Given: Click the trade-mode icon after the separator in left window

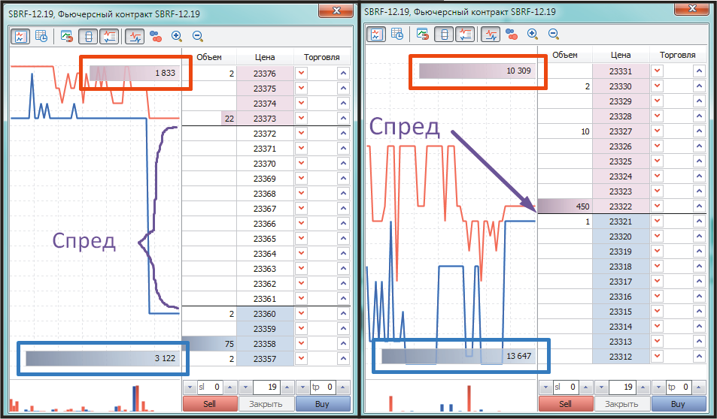Looking at the screenshot, I should pos(67,37).
